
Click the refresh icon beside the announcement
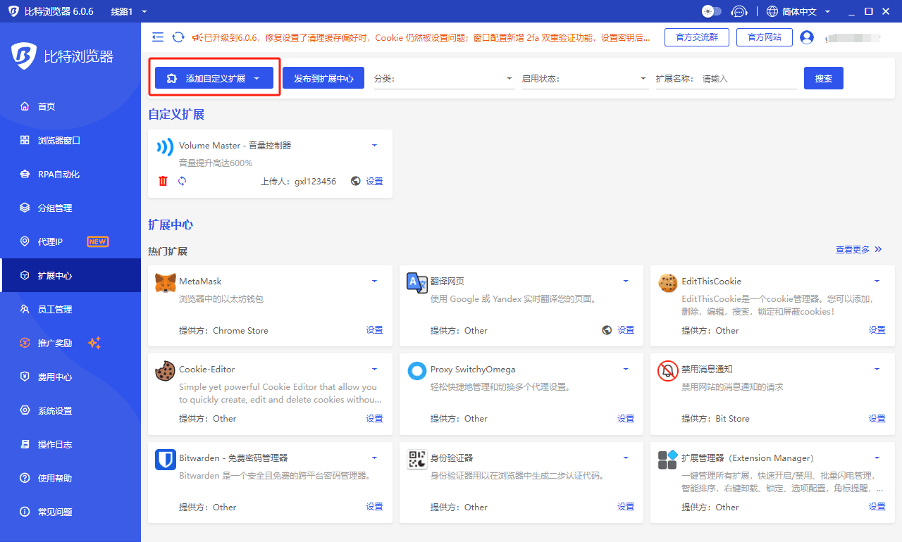[178, 37]
